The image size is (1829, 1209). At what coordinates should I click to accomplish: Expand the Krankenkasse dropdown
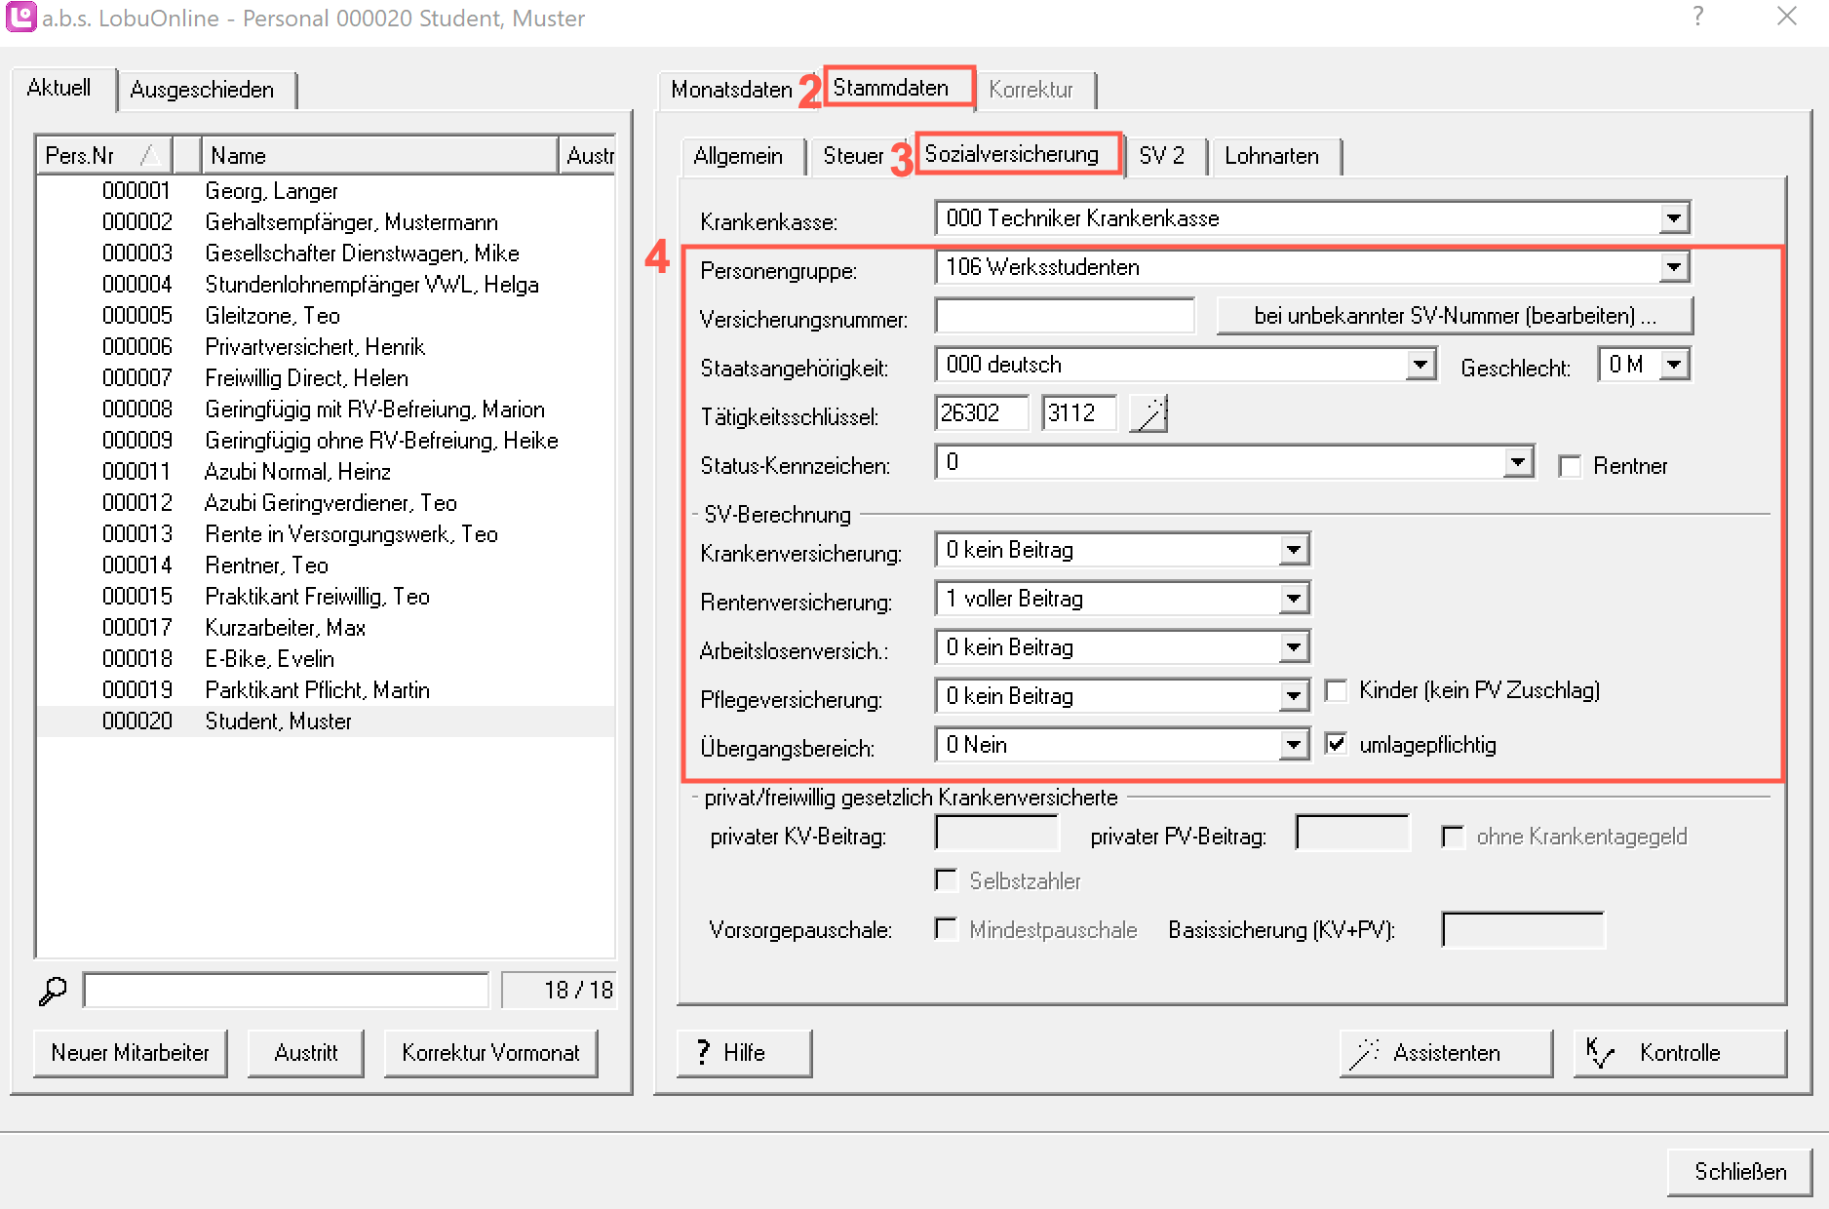click(x=1674, y=218)
